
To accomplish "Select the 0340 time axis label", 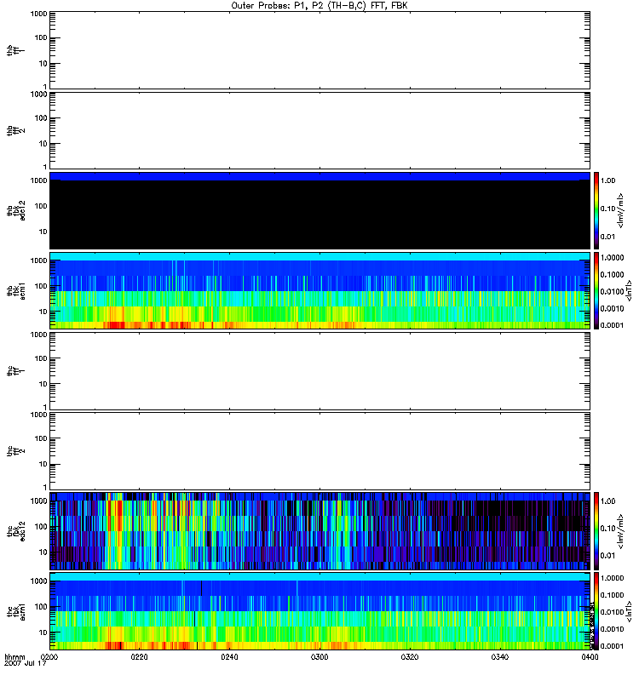I will pyautogui.click(x=499, y=657).
